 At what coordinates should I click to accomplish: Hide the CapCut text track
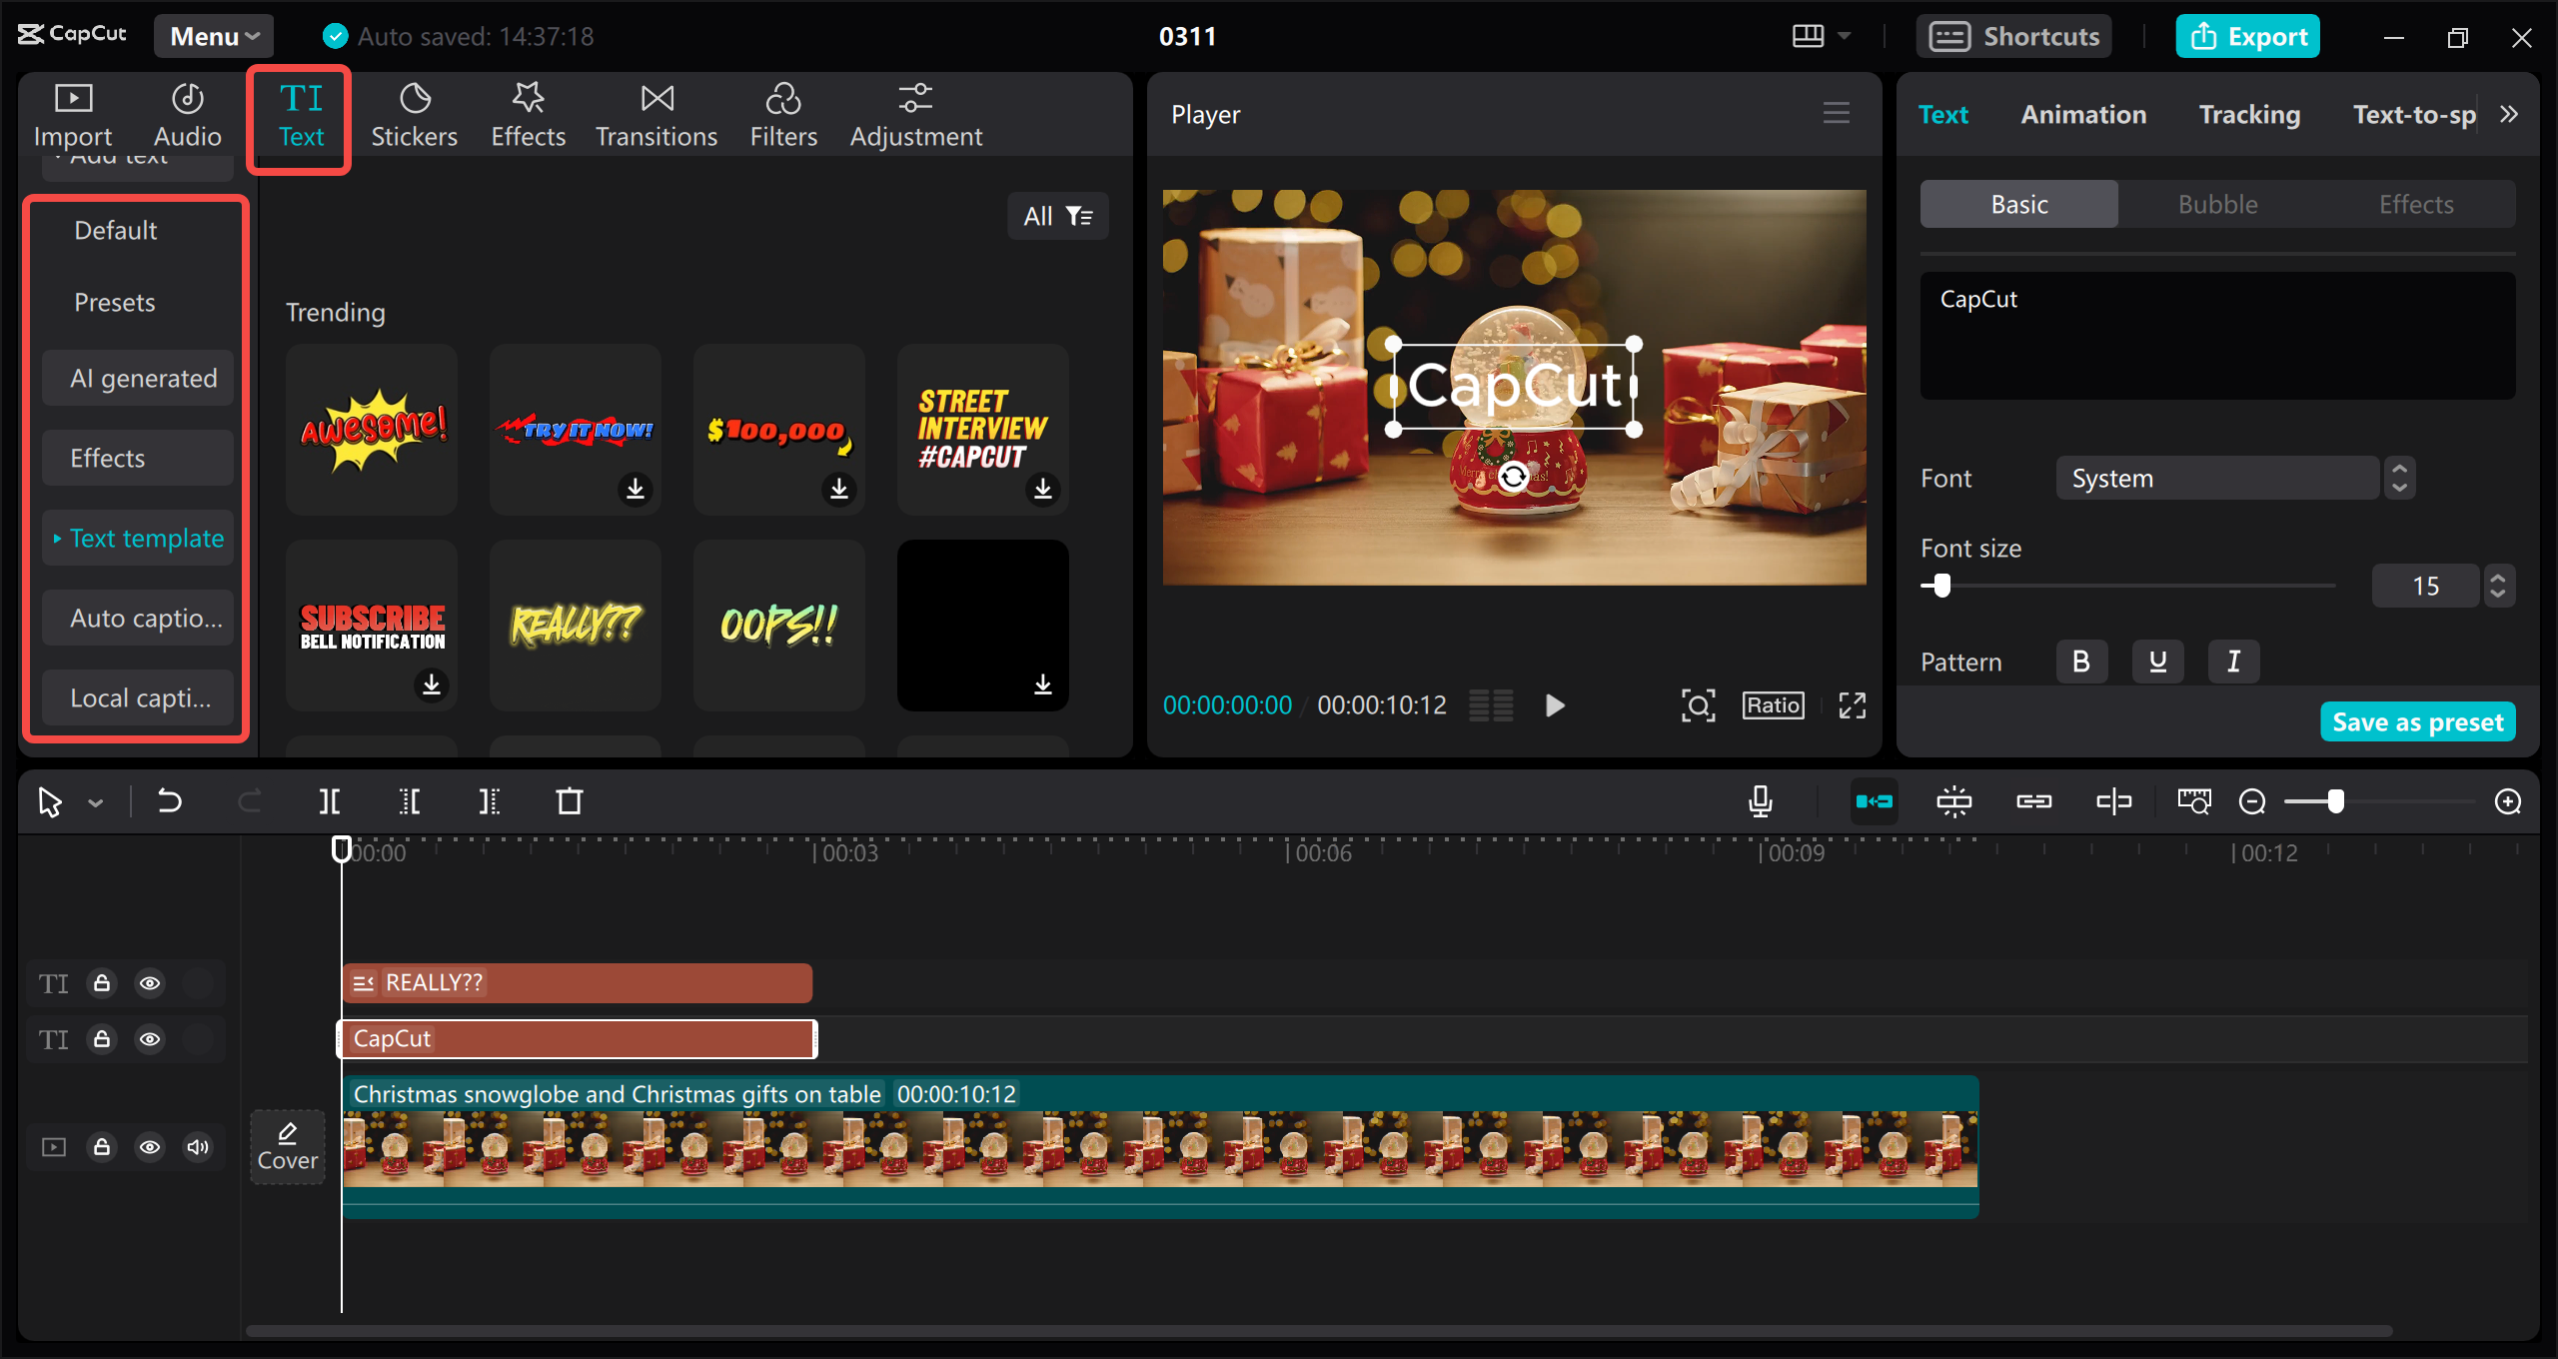[150, 1039]
